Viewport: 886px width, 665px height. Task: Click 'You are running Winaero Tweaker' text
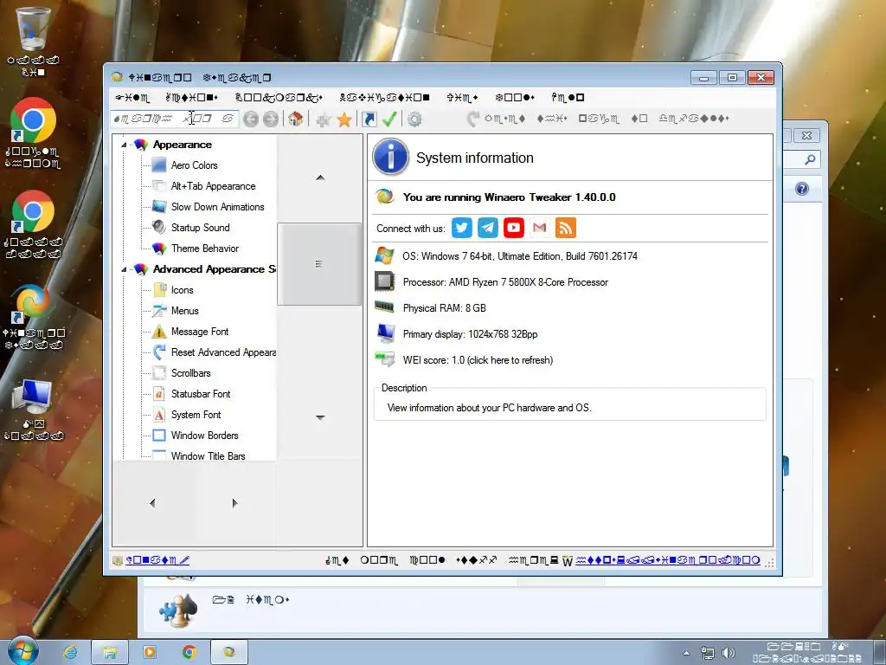point(509,197)
